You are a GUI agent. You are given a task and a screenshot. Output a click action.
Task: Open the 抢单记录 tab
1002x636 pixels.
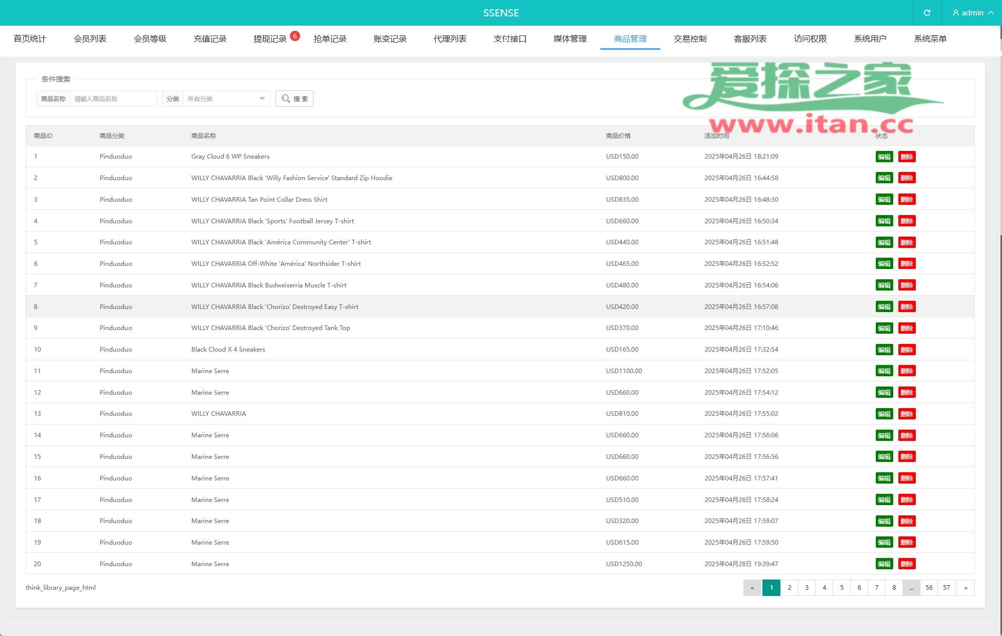(x=330, y=39)
